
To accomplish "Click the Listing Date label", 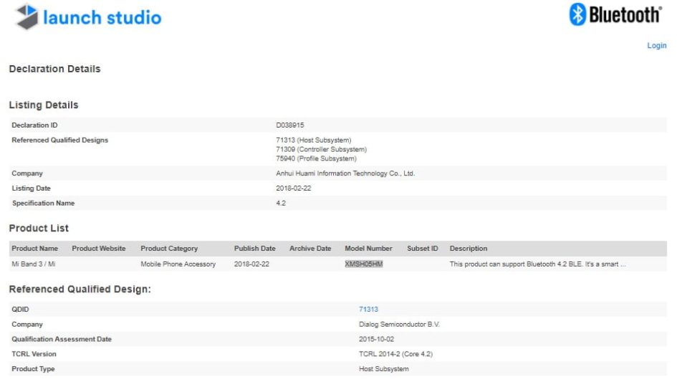I will [x=31, y=188].
